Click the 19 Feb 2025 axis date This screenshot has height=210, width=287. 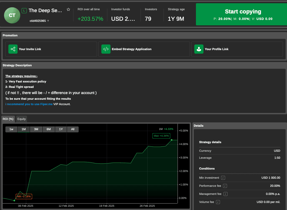tap(107, 206)
